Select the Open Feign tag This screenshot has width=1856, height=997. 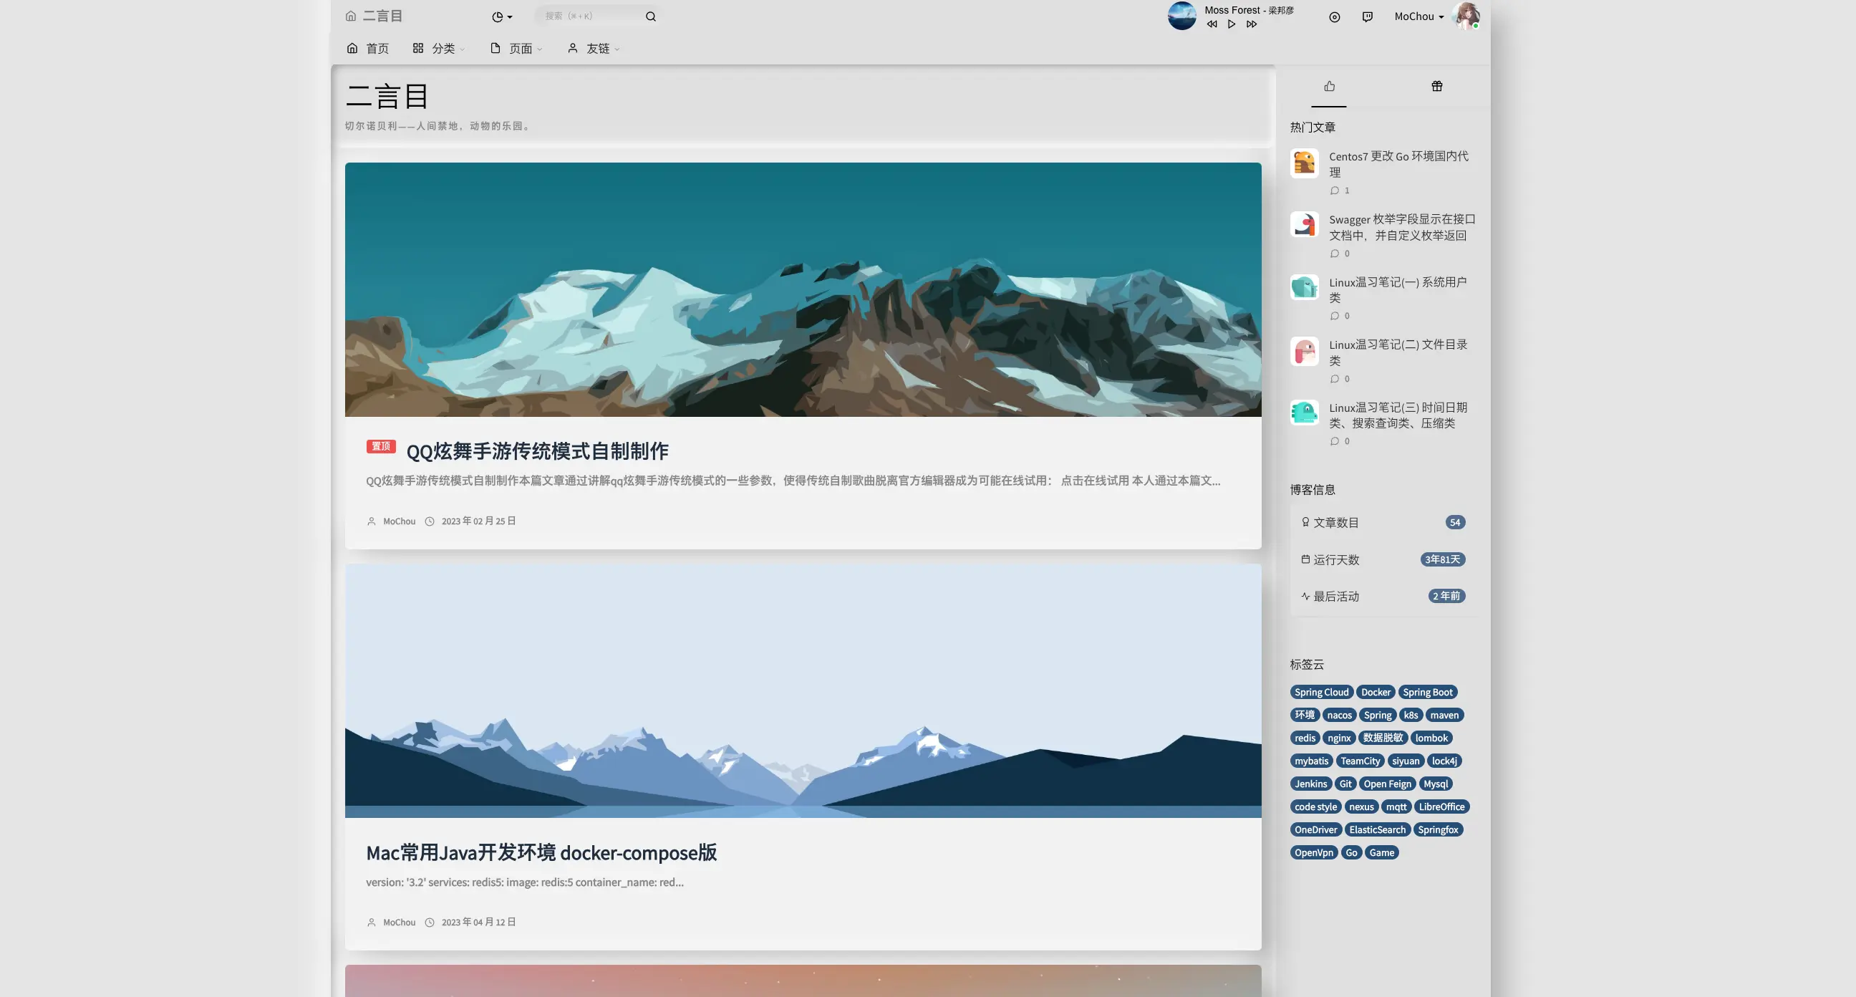pyautogui.click(x=1387, y=784)
